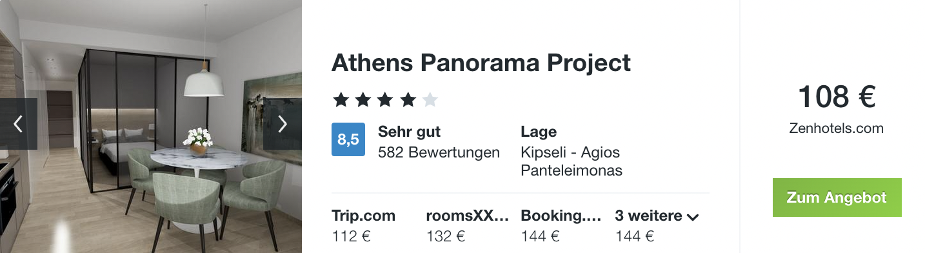Expand the 3 weitere offers chevron
The height and width of the screenshot is (253, 925).
pos(693,218)
